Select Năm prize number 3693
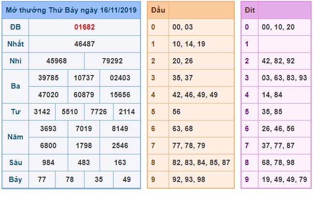The width and height of the screenshot is (314, 197). pyautogui.click(x=48, y=129)
